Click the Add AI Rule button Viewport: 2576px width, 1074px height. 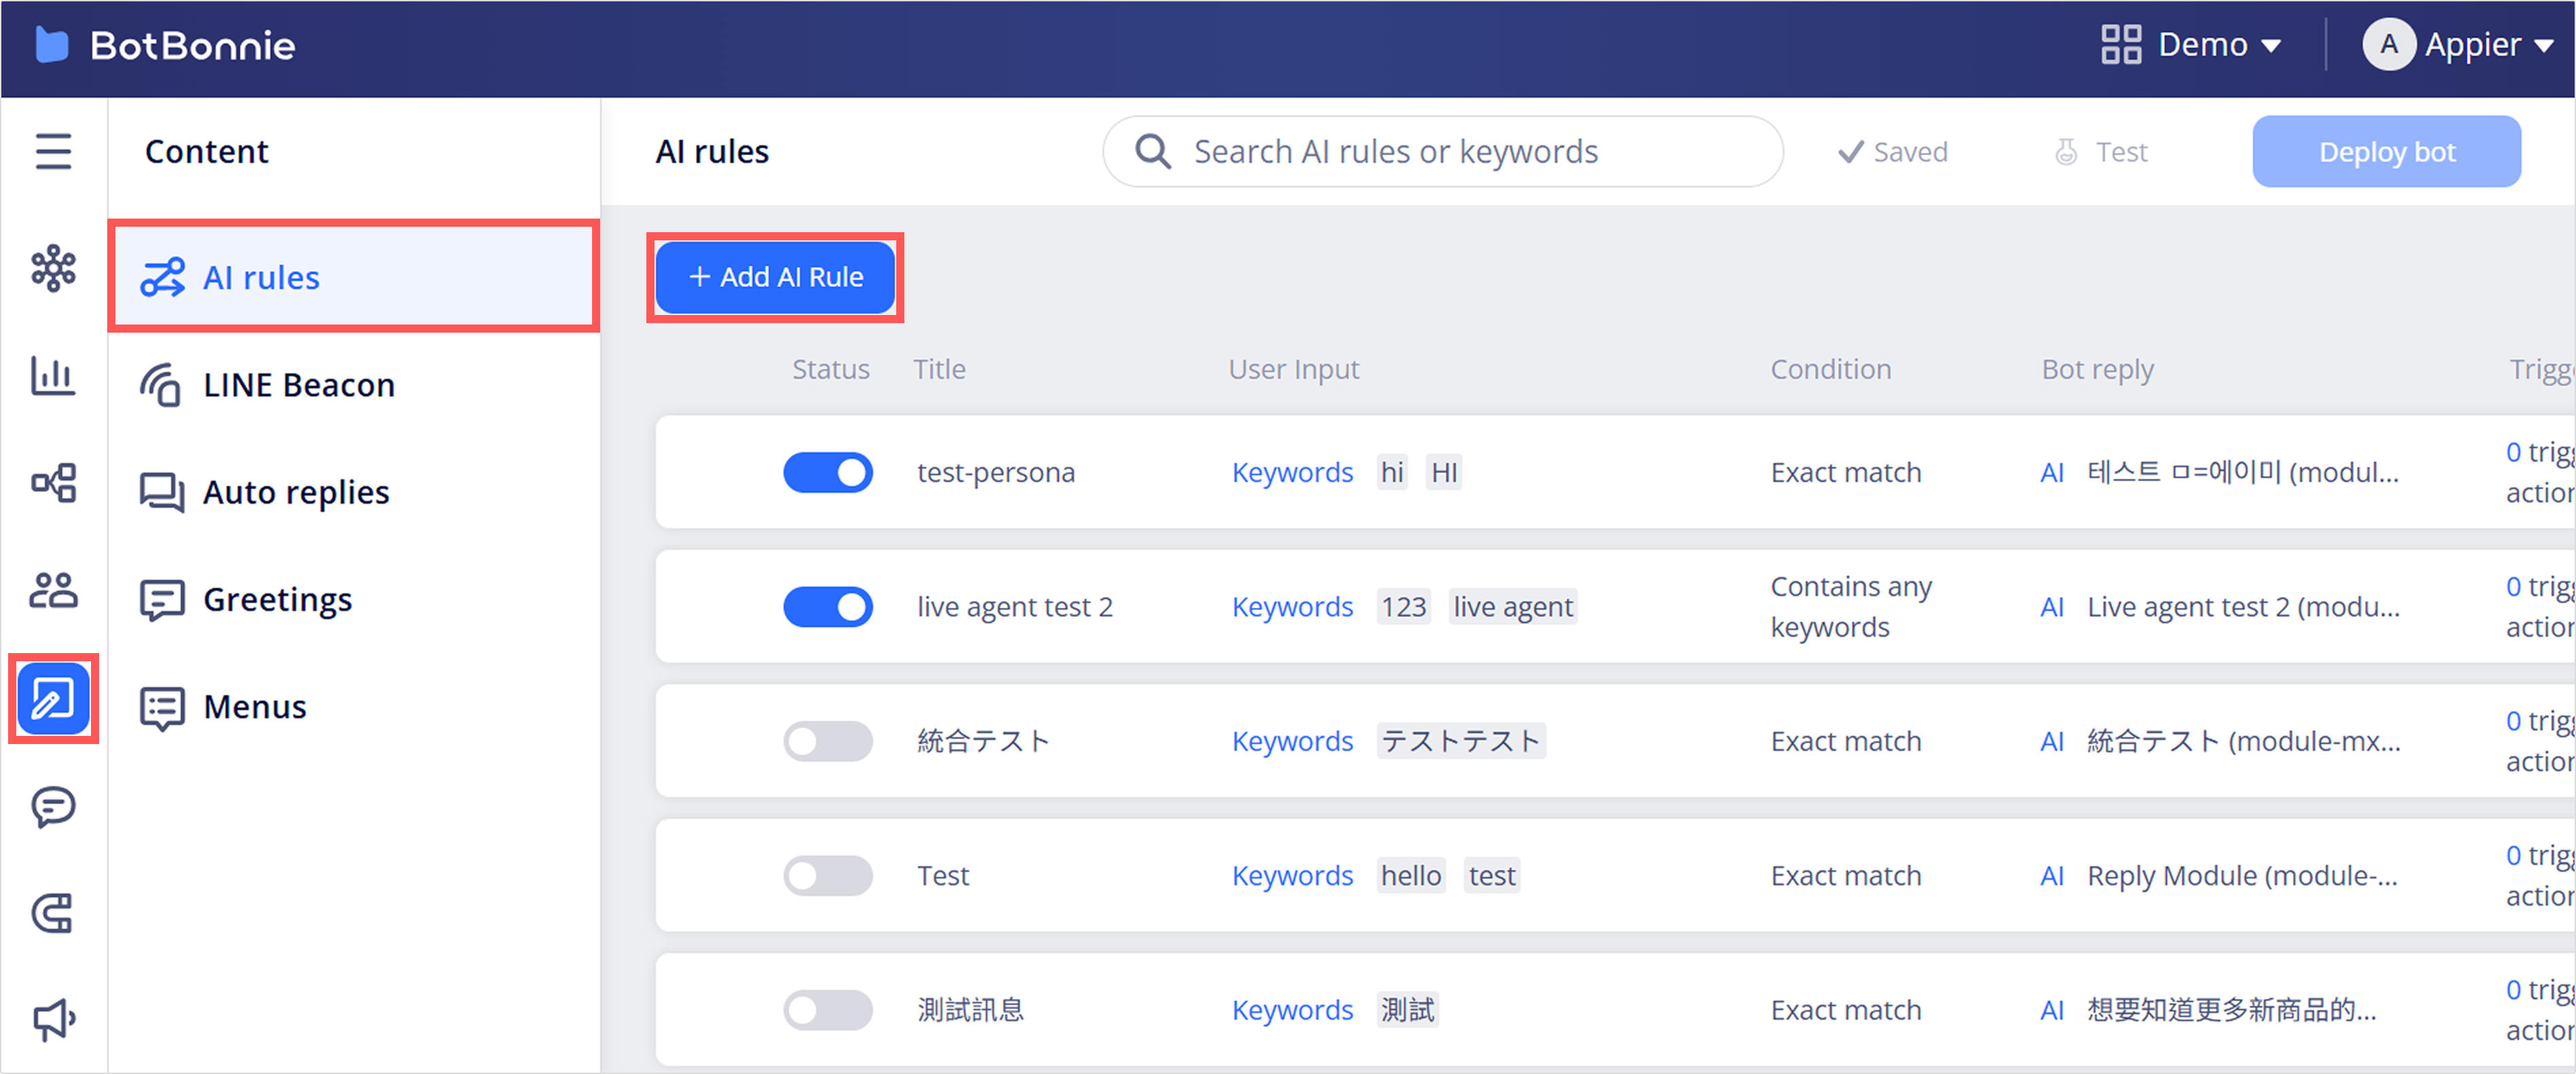pos(775,277)
